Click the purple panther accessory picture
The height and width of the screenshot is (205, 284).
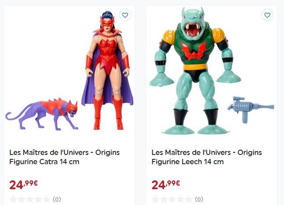(42, 114)
